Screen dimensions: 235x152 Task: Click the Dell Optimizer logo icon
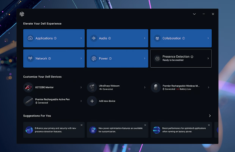point(22,14)
